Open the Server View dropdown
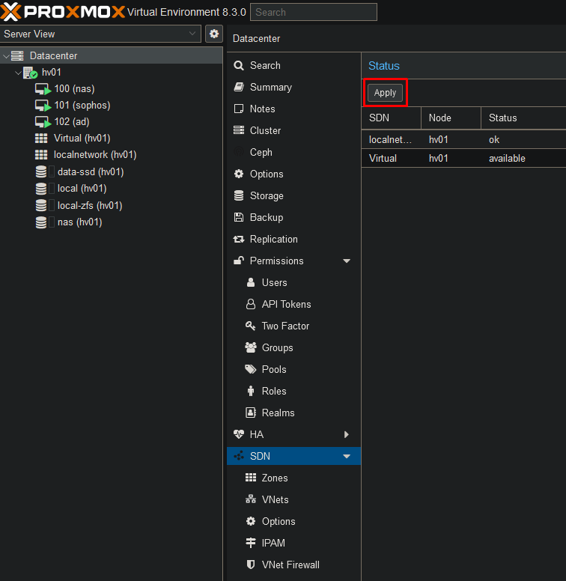 pyautogui.click(x=100, y=34)
